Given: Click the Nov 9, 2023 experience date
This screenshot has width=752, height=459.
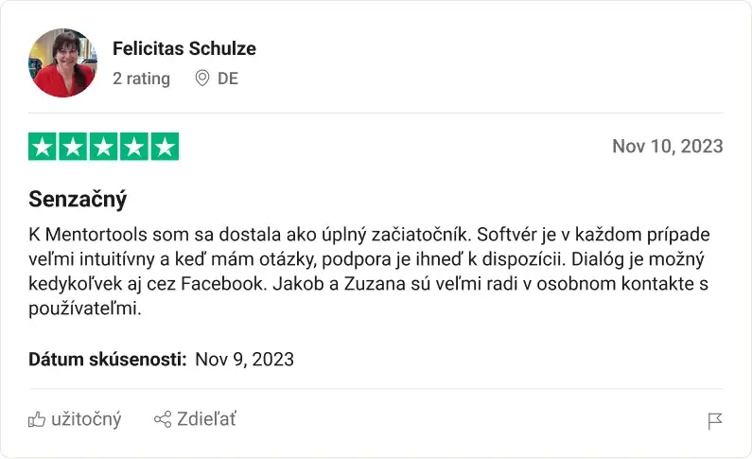Looking at the screenshot, I should pos(244,359).
